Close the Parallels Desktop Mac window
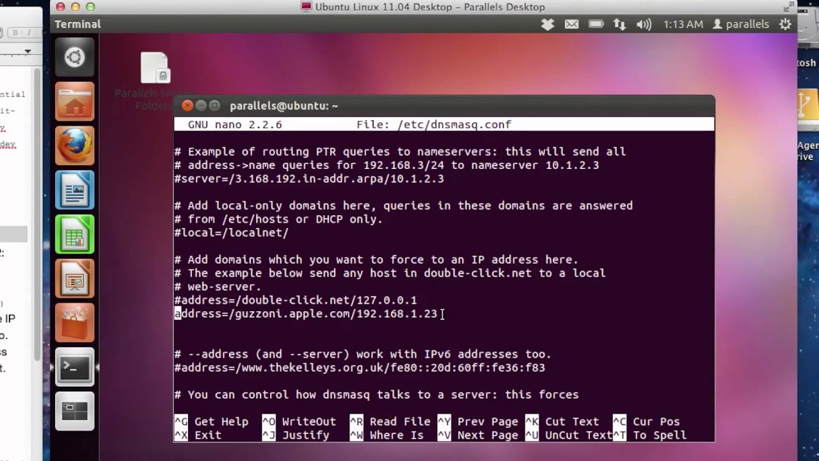This screenshot has height=461, width=819. point(60,7)
